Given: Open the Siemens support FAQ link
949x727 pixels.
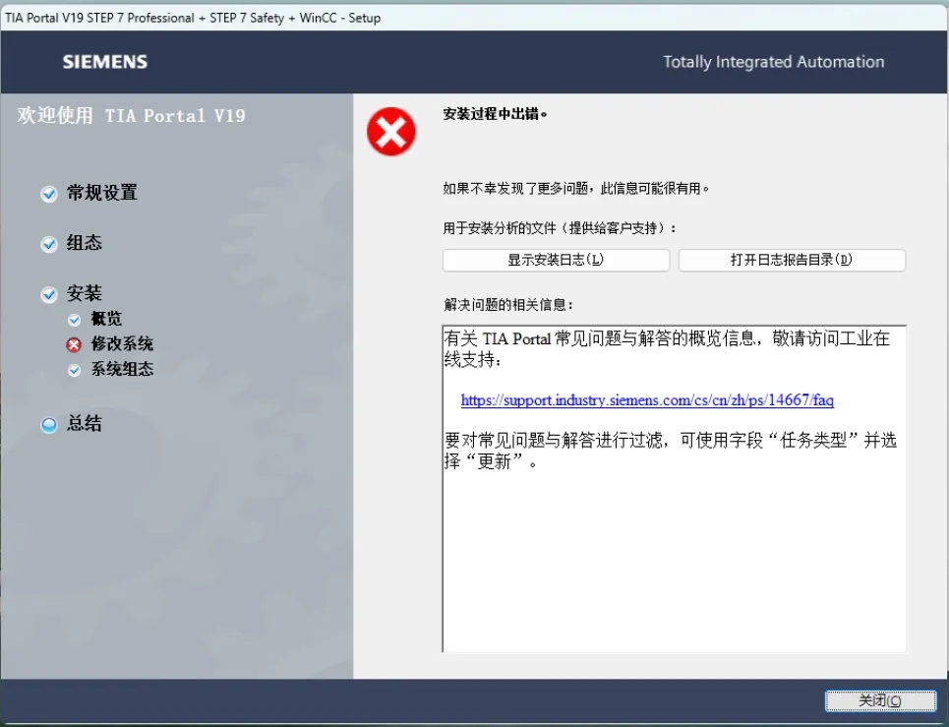Looking at the screenshot, I should pos(647,400).
